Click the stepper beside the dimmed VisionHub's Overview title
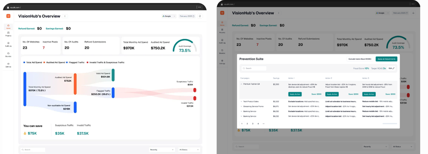This screenshot has height=154, width=428. click(279, 13)
